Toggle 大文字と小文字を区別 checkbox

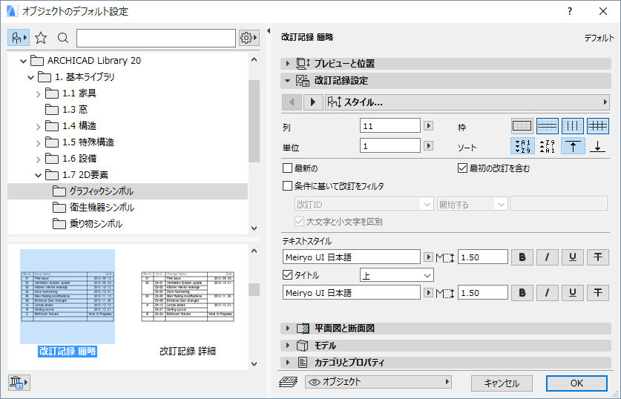pyautogui.click(x=299, y=222)
